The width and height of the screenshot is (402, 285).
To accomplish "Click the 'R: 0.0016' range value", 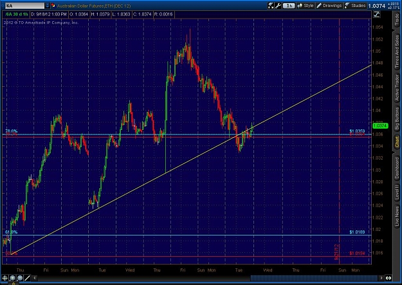I will pos(163,14).
